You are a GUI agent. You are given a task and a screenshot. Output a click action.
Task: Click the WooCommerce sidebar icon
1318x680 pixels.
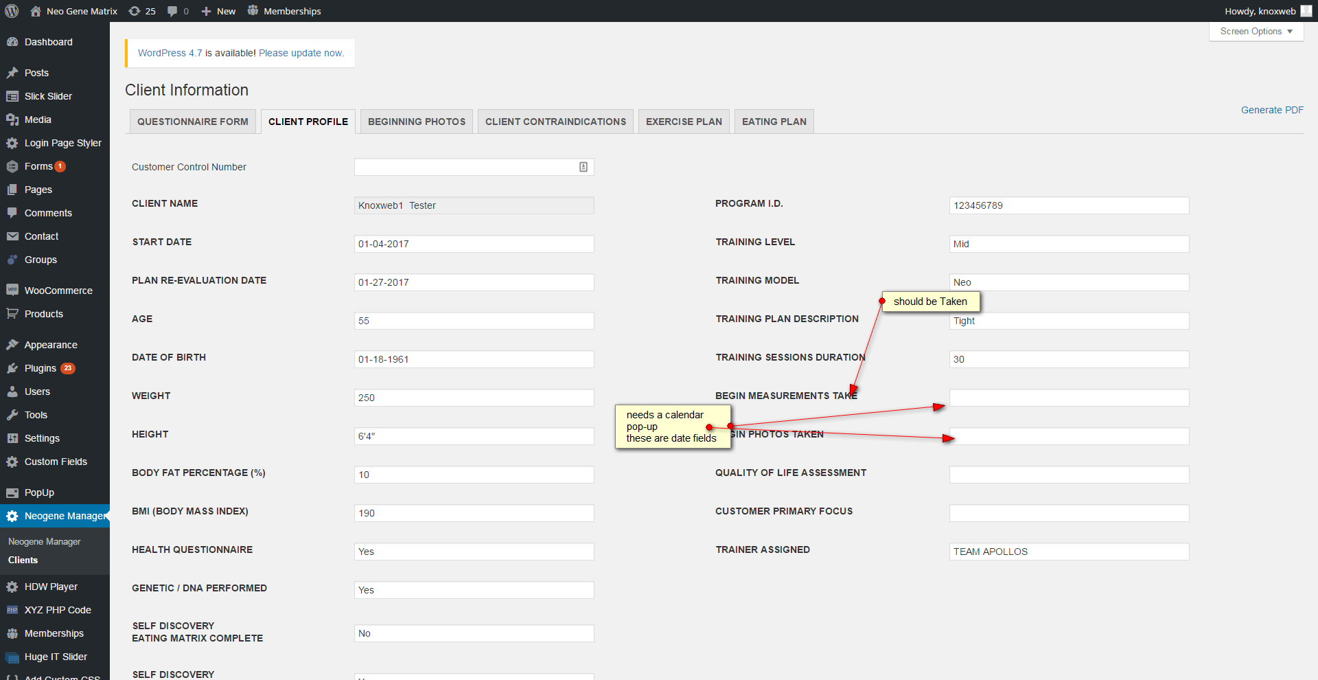tap(12, 291)
